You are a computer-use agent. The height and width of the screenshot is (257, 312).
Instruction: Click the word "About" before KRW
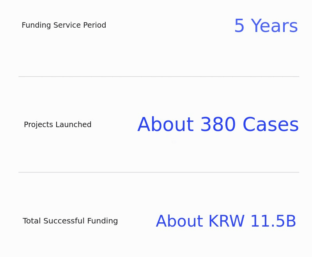[x=179, y=222]
